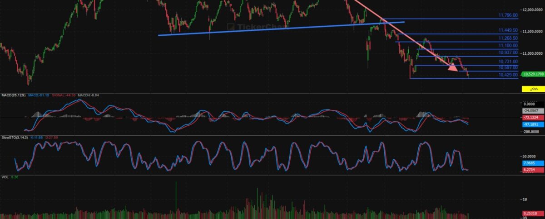545x219 pixels.
Task: Select the 10,731.00 support level label
Action: 508,61
